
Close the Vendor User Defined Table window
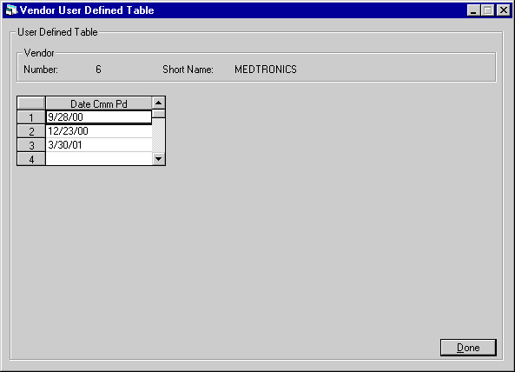click(x=504, y=10)
